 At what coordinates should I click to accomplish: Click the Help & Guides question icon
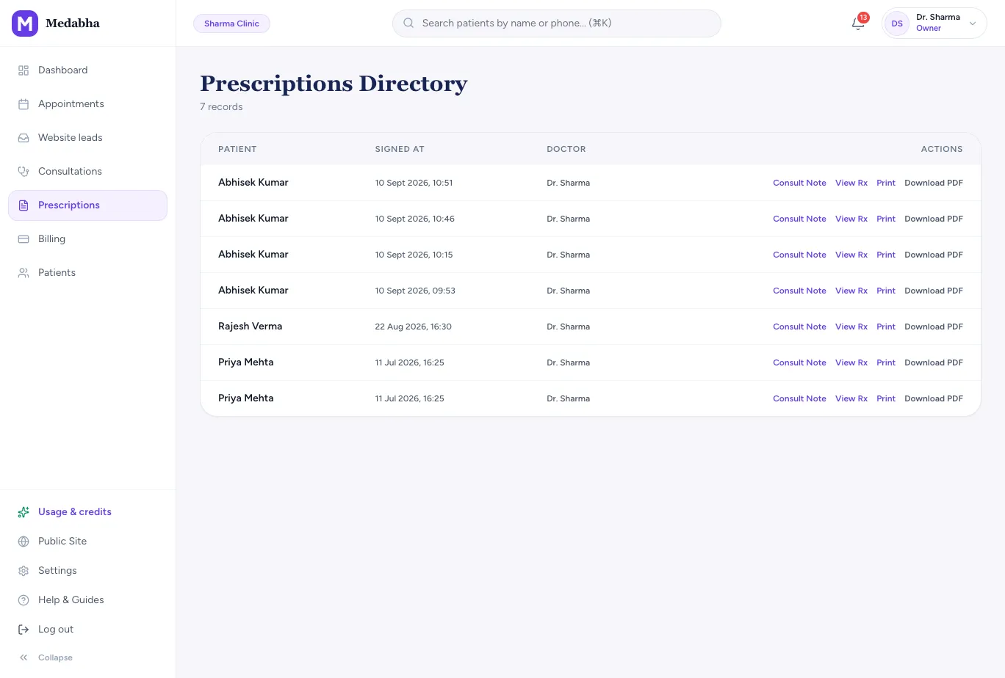coord(24,600)
